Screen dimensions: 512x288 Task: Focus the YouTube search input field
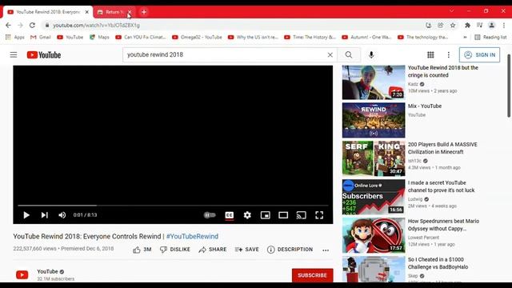226,55
